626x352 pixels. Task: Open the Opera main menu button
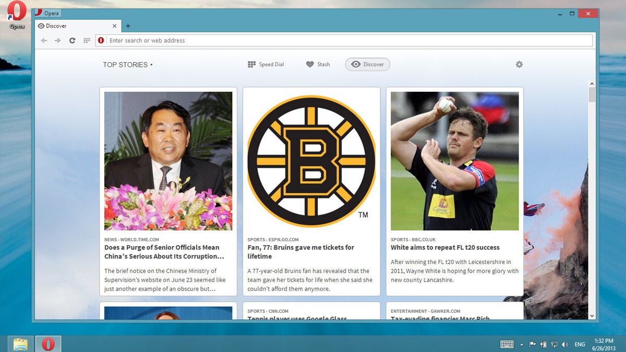(47, 13)
